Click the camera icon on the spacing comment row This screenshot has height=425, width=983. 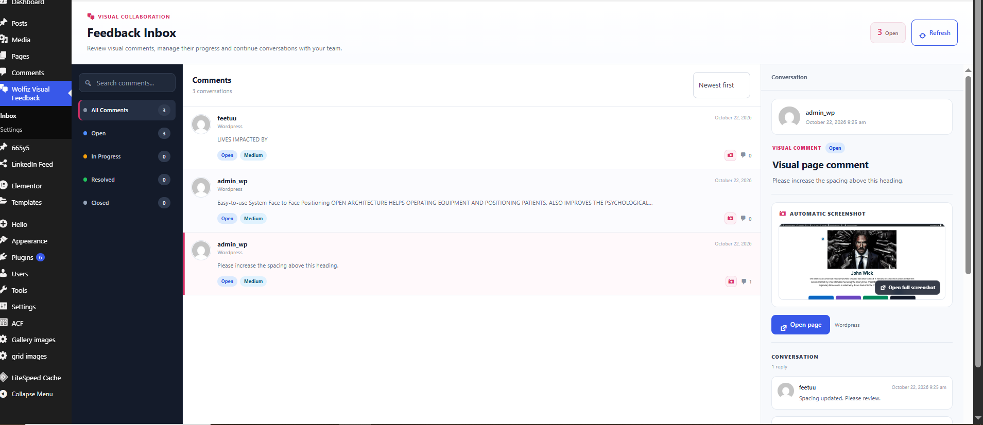pyautogui.click(x=731, y=281)
